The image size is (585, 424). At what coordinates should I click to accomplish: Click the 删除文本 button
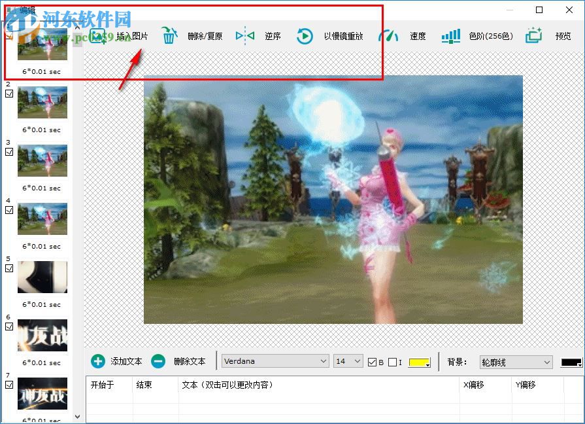coord(188,361)
